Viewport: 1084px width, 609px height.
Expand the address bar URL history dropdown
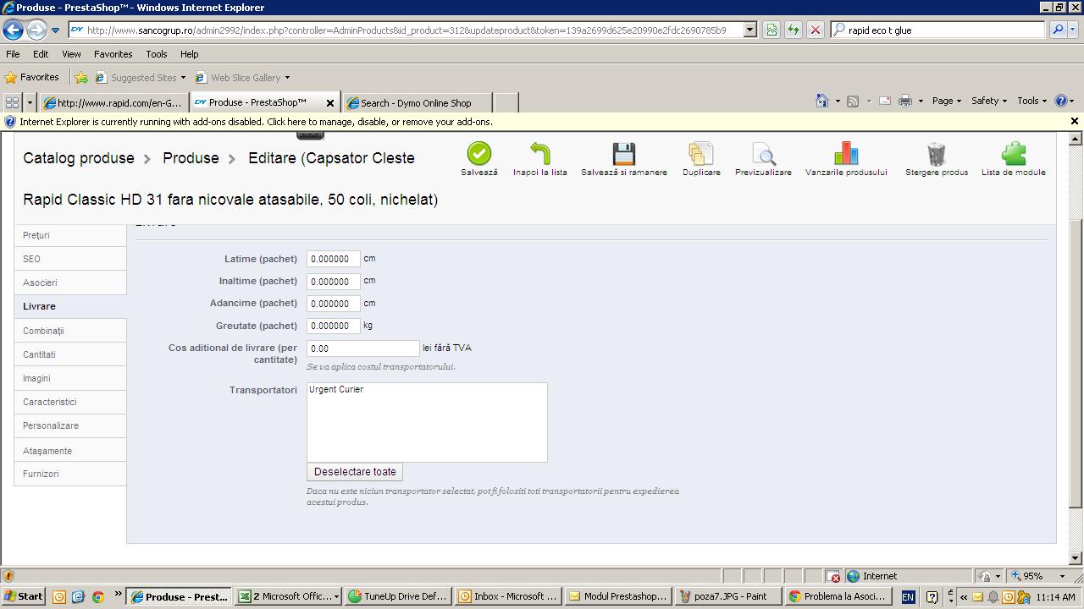click(749, 30)
